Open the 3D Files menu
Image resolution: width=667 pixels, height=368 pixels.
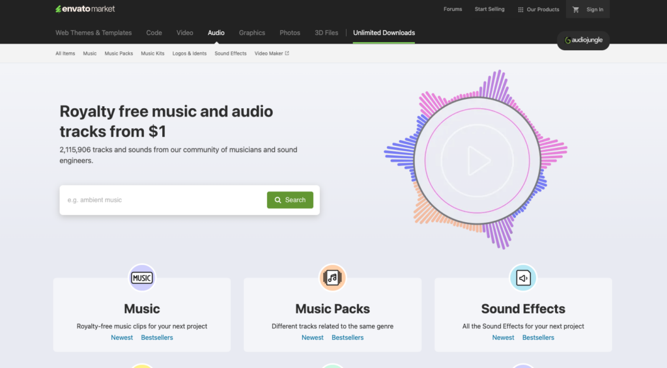pyautogui.click(x=326, y=33)
